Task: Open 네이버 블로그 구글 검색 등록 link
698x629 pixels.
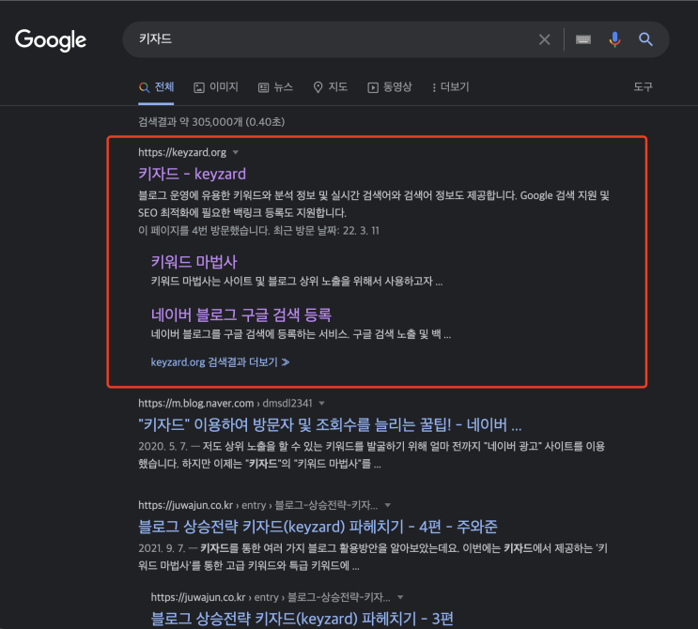Action: tap(240, 314)
